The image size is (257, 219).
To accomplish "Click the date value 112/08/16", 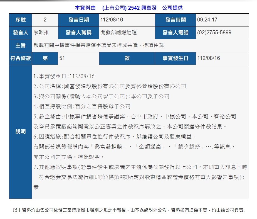I will (112, 20).
